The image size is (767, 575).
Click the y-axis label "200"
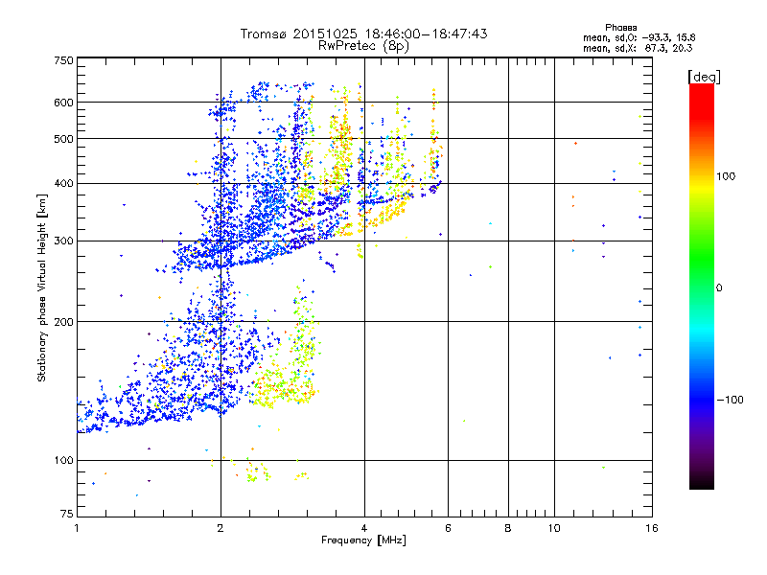pos(63,322)
